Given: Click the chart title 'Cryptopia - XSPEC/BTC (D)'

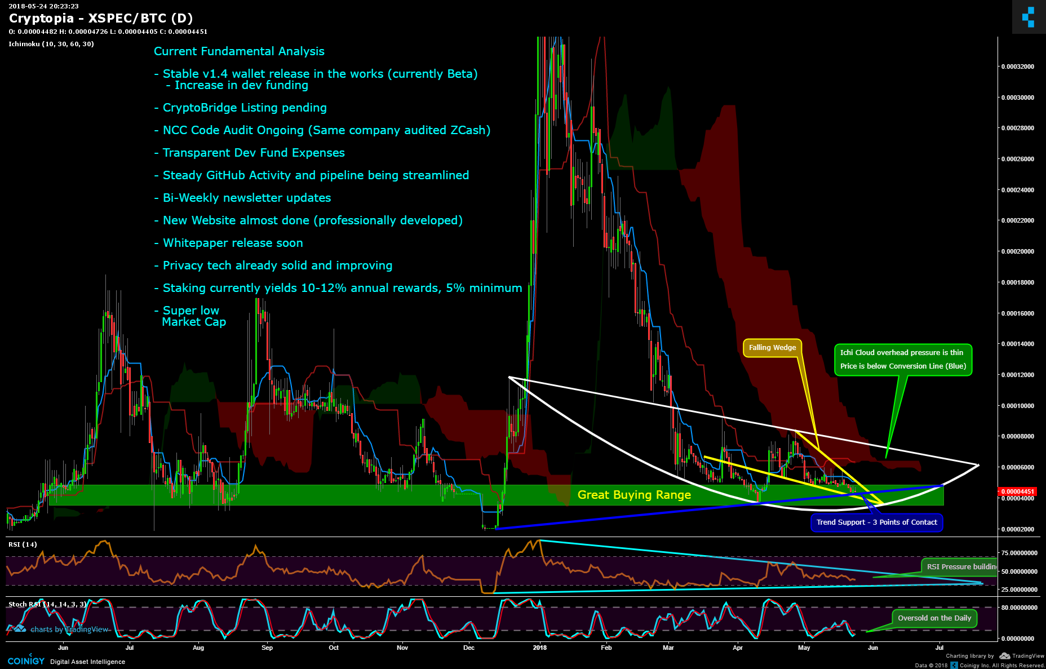Looking at the screenshot, I should (x=101, y=19).
